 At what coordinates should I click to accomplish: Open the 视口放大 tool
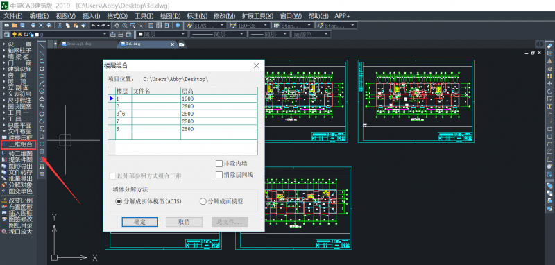20,232
